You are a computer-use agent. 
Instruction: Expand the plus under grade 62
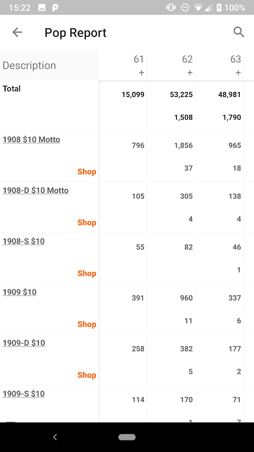190,73
